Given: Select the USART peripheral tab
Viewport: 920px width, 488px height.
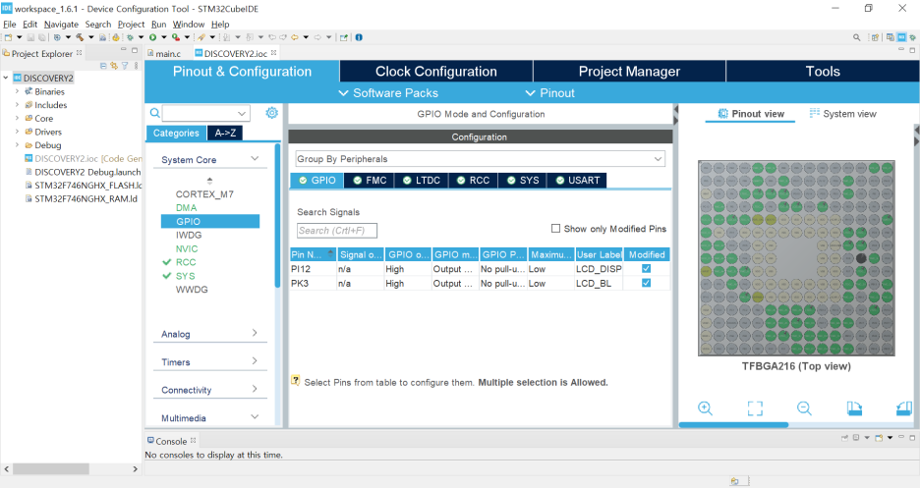Looking at the screenshot, I should coord(577,181).
